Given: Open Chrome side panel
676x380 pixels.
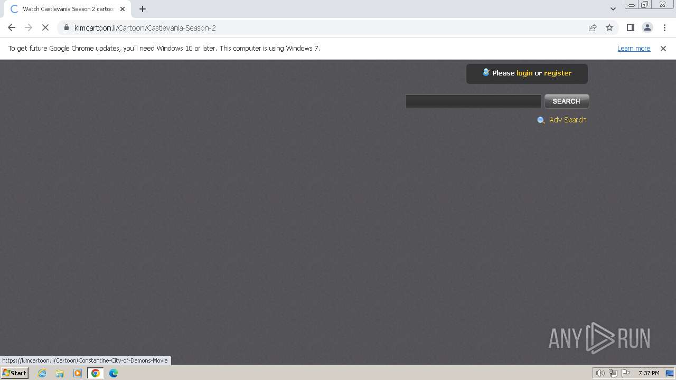Looking at the screenshot, I should pyautogui.click(x=630, y=27).
